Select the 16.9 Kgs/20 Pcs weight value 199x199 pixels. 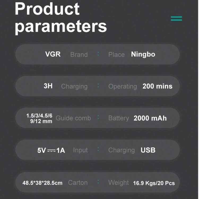tap(154, 183)
